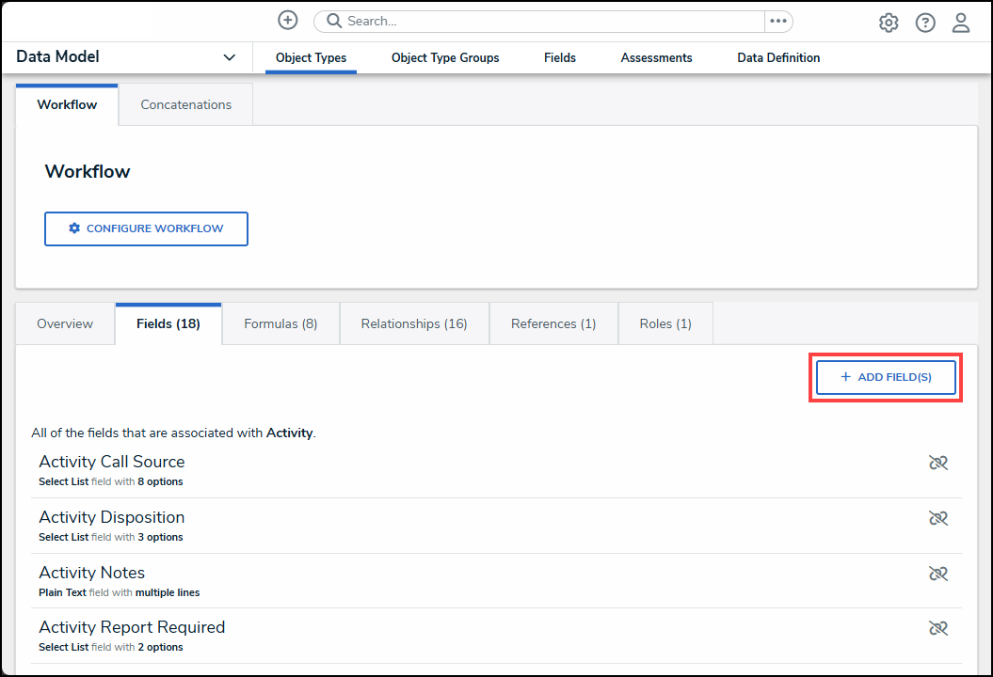The width and height of the screenshot is (993, 677).
Task: Open the Relationships (16) tab
Action: [414, 323]
